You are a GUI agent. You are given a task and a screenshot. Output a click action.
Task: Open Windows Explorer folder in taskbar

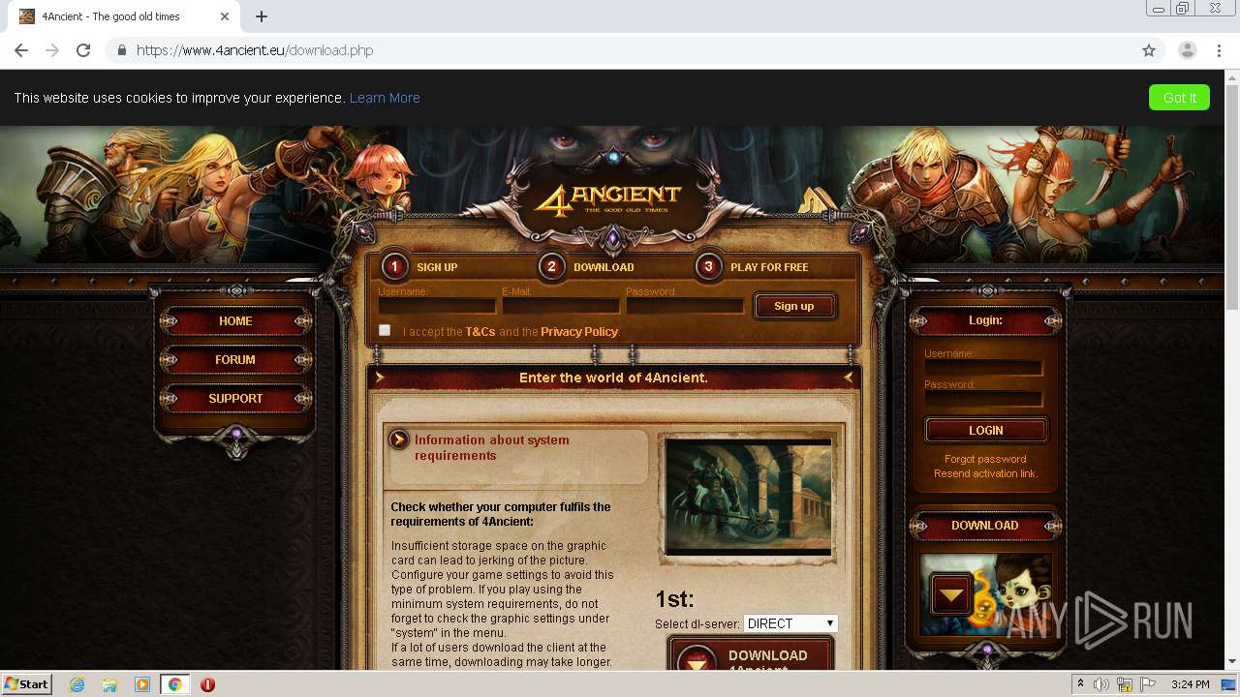pos(109,684)
